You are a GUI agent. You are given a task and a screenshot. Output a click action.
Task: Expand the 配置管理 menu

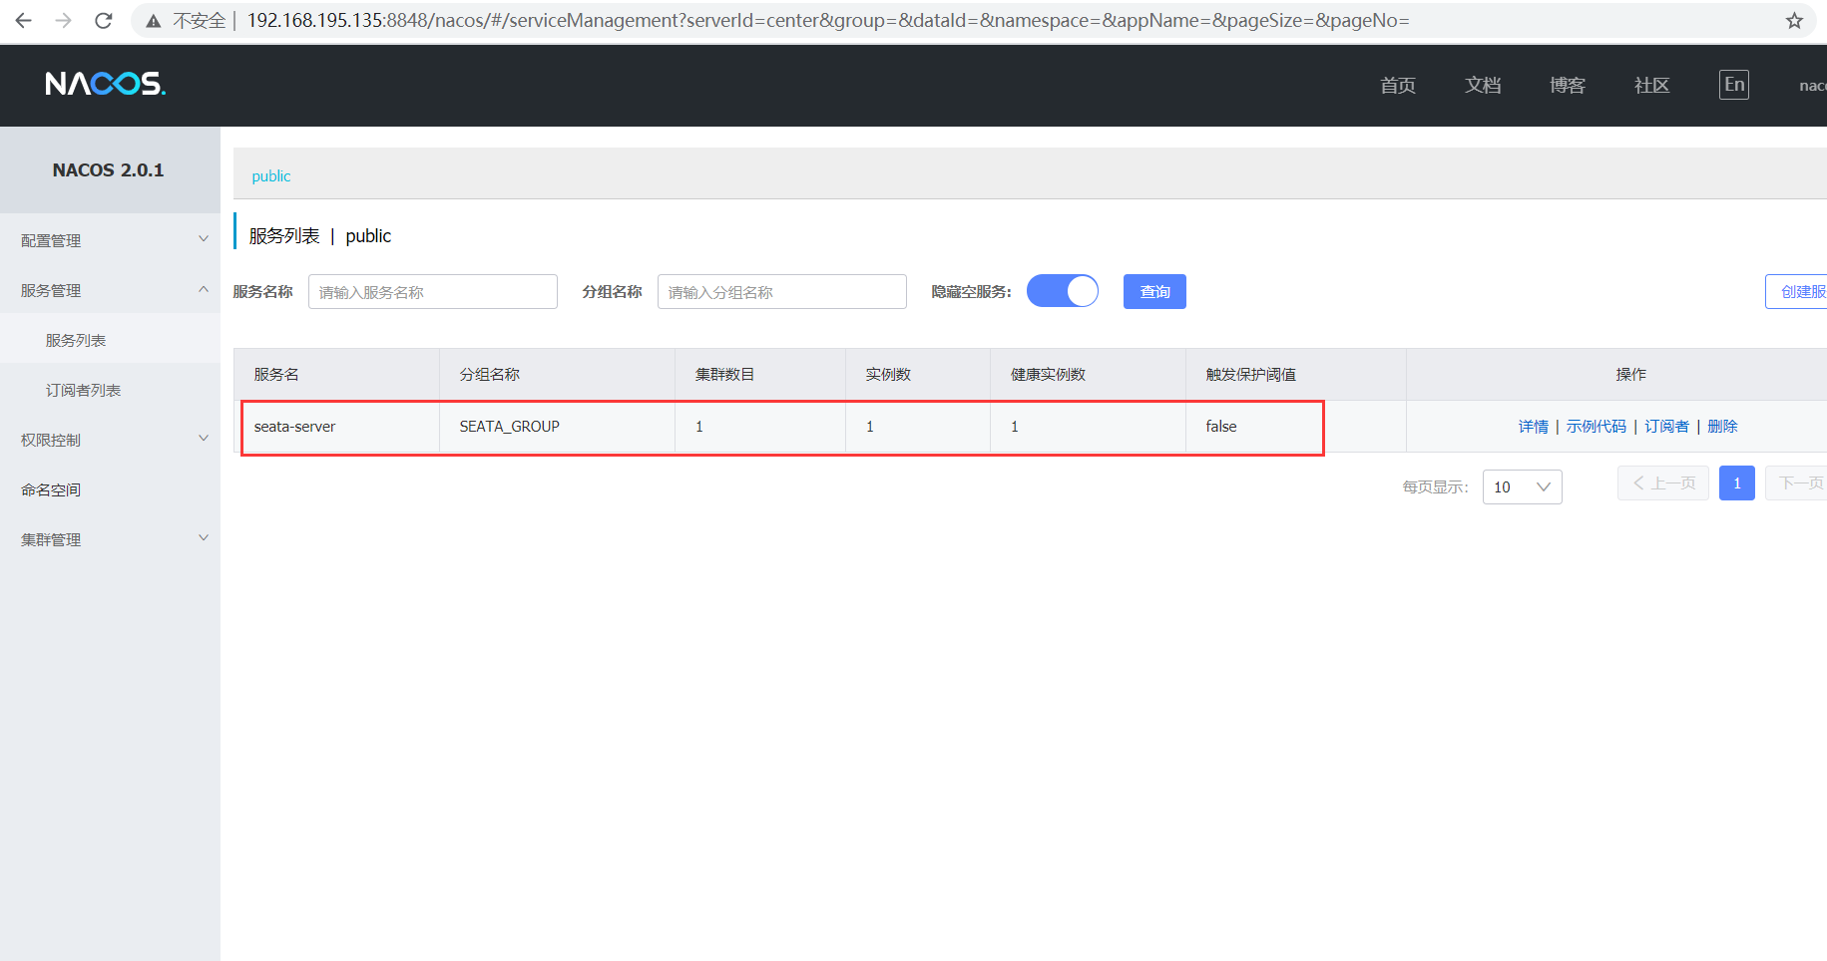coord(110,240)
